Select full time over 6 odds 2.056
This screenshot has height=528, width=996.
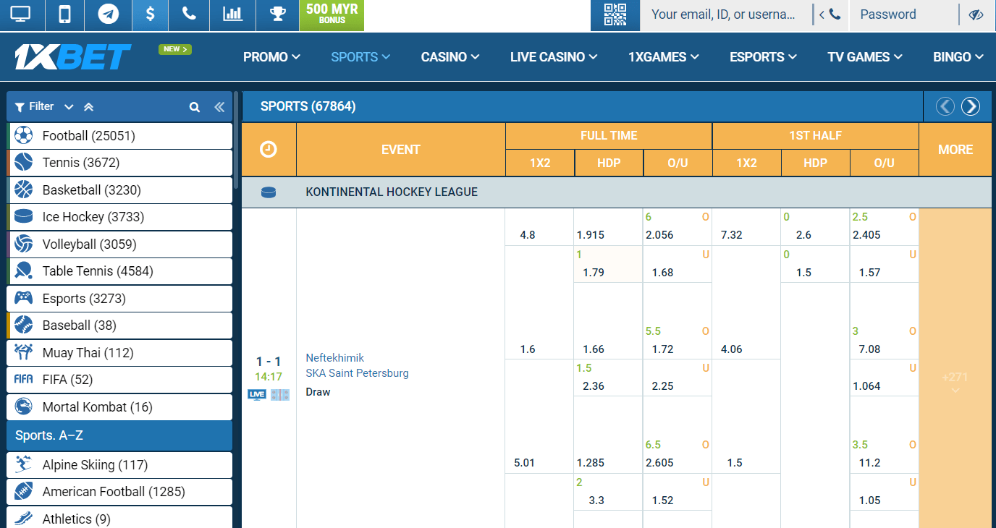tap(678, 228)
